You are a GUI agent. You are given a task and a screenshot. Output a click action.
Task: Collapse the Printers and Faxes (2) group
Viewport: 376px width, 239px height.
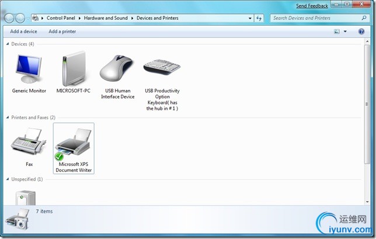tap(8, 117)
